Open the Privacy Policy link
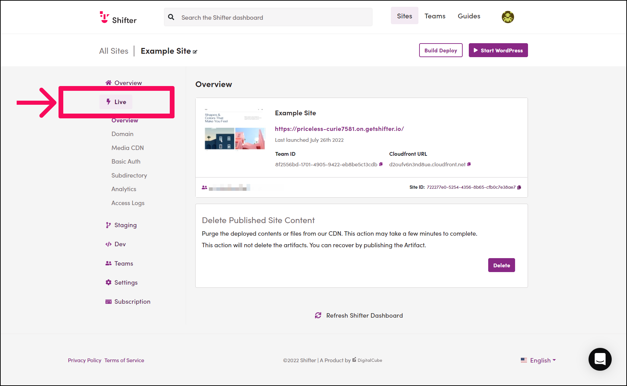Image resolution: width=627 pixels, height=386 pixels. [84, 360]
